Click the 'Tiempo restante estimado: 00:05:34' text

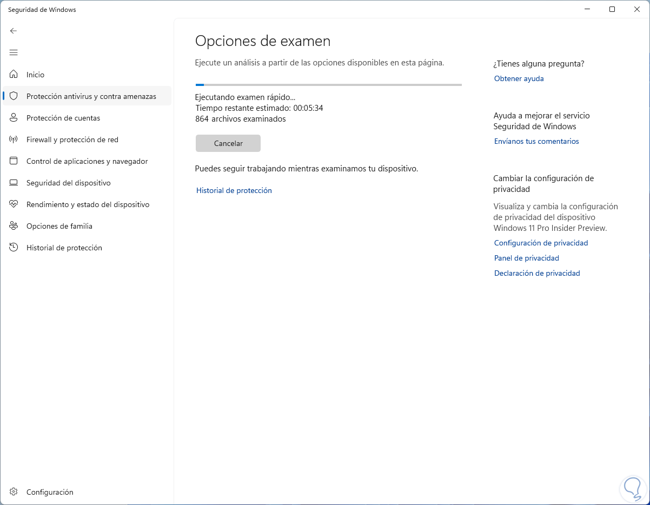click(x=259, y=108)
